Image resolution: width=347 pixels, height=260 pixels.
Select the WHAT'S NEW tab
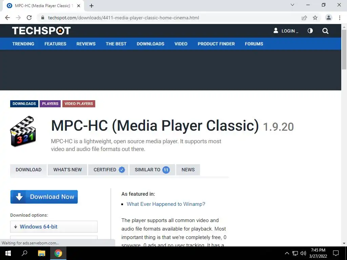coord(67,170)
